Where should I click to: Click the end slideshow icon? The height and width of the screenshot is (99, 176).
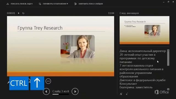[x=75, y=4]
